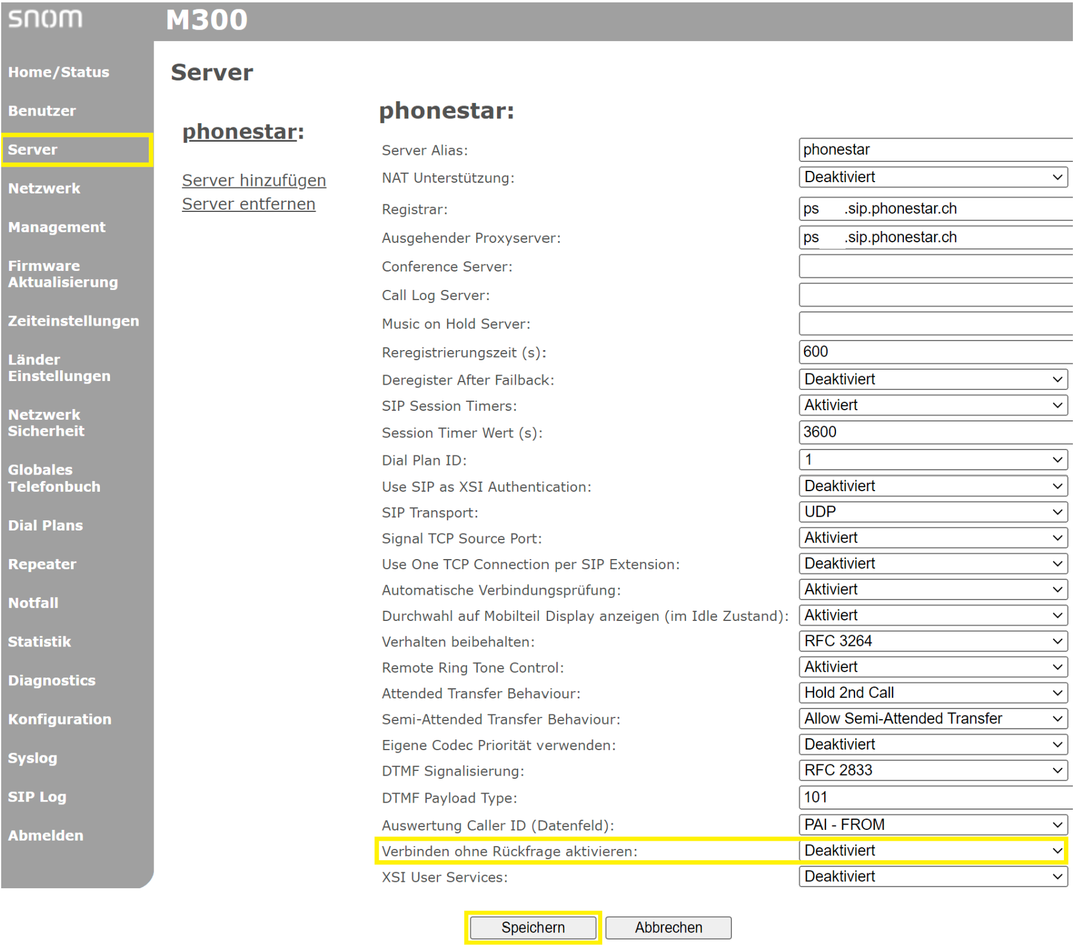This screenshot has width=1083, height=949.
Task: Open the Management page
Action: pos(57,227)
